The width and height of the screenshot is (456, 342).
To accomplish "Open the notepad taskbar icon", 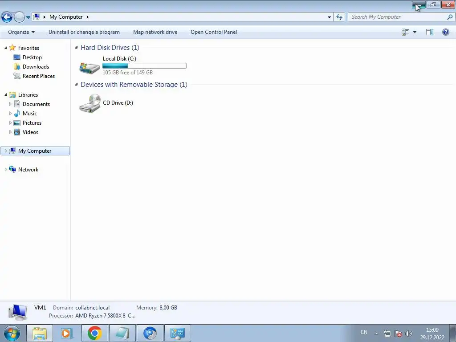I will (x=122, y=333).
